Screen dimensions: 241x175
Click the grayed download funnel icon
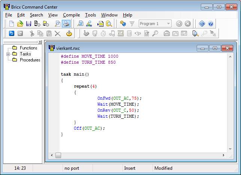[132, 24]
